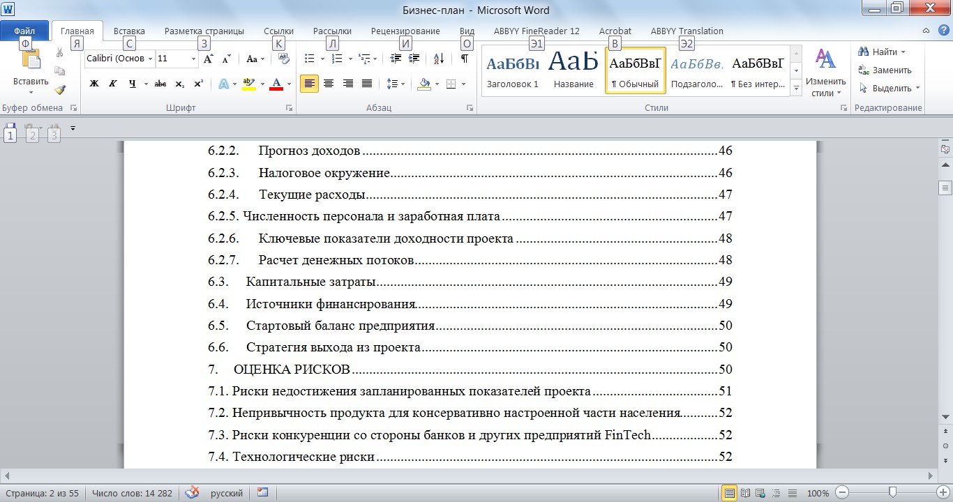Click the sort A-Z icon
The width and height of the screenshot is (953, 502).
tap(439, 59)
